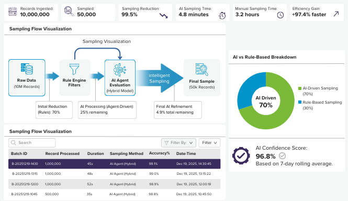
Task: Click the Raw Data (10M Records) node
Action: tap(27, 78)
